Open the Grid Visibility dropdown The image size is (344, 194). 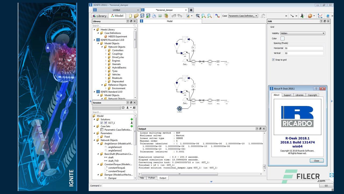[303, 33]
